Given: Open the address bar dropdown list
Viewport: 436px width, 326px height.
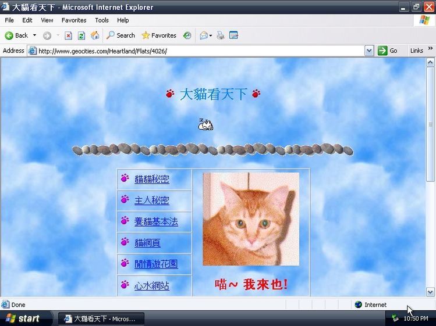Looking at the screenshot, I should click(369, 51).
